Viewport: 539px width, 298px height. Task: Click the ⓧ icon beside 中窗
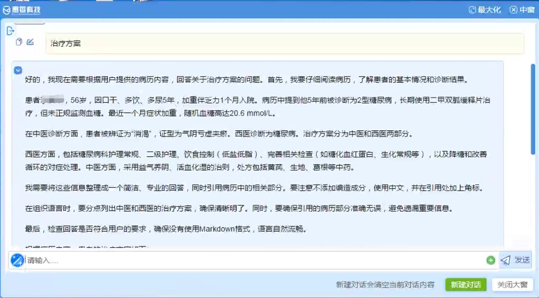pyautogui.click(x=513, y=9)
